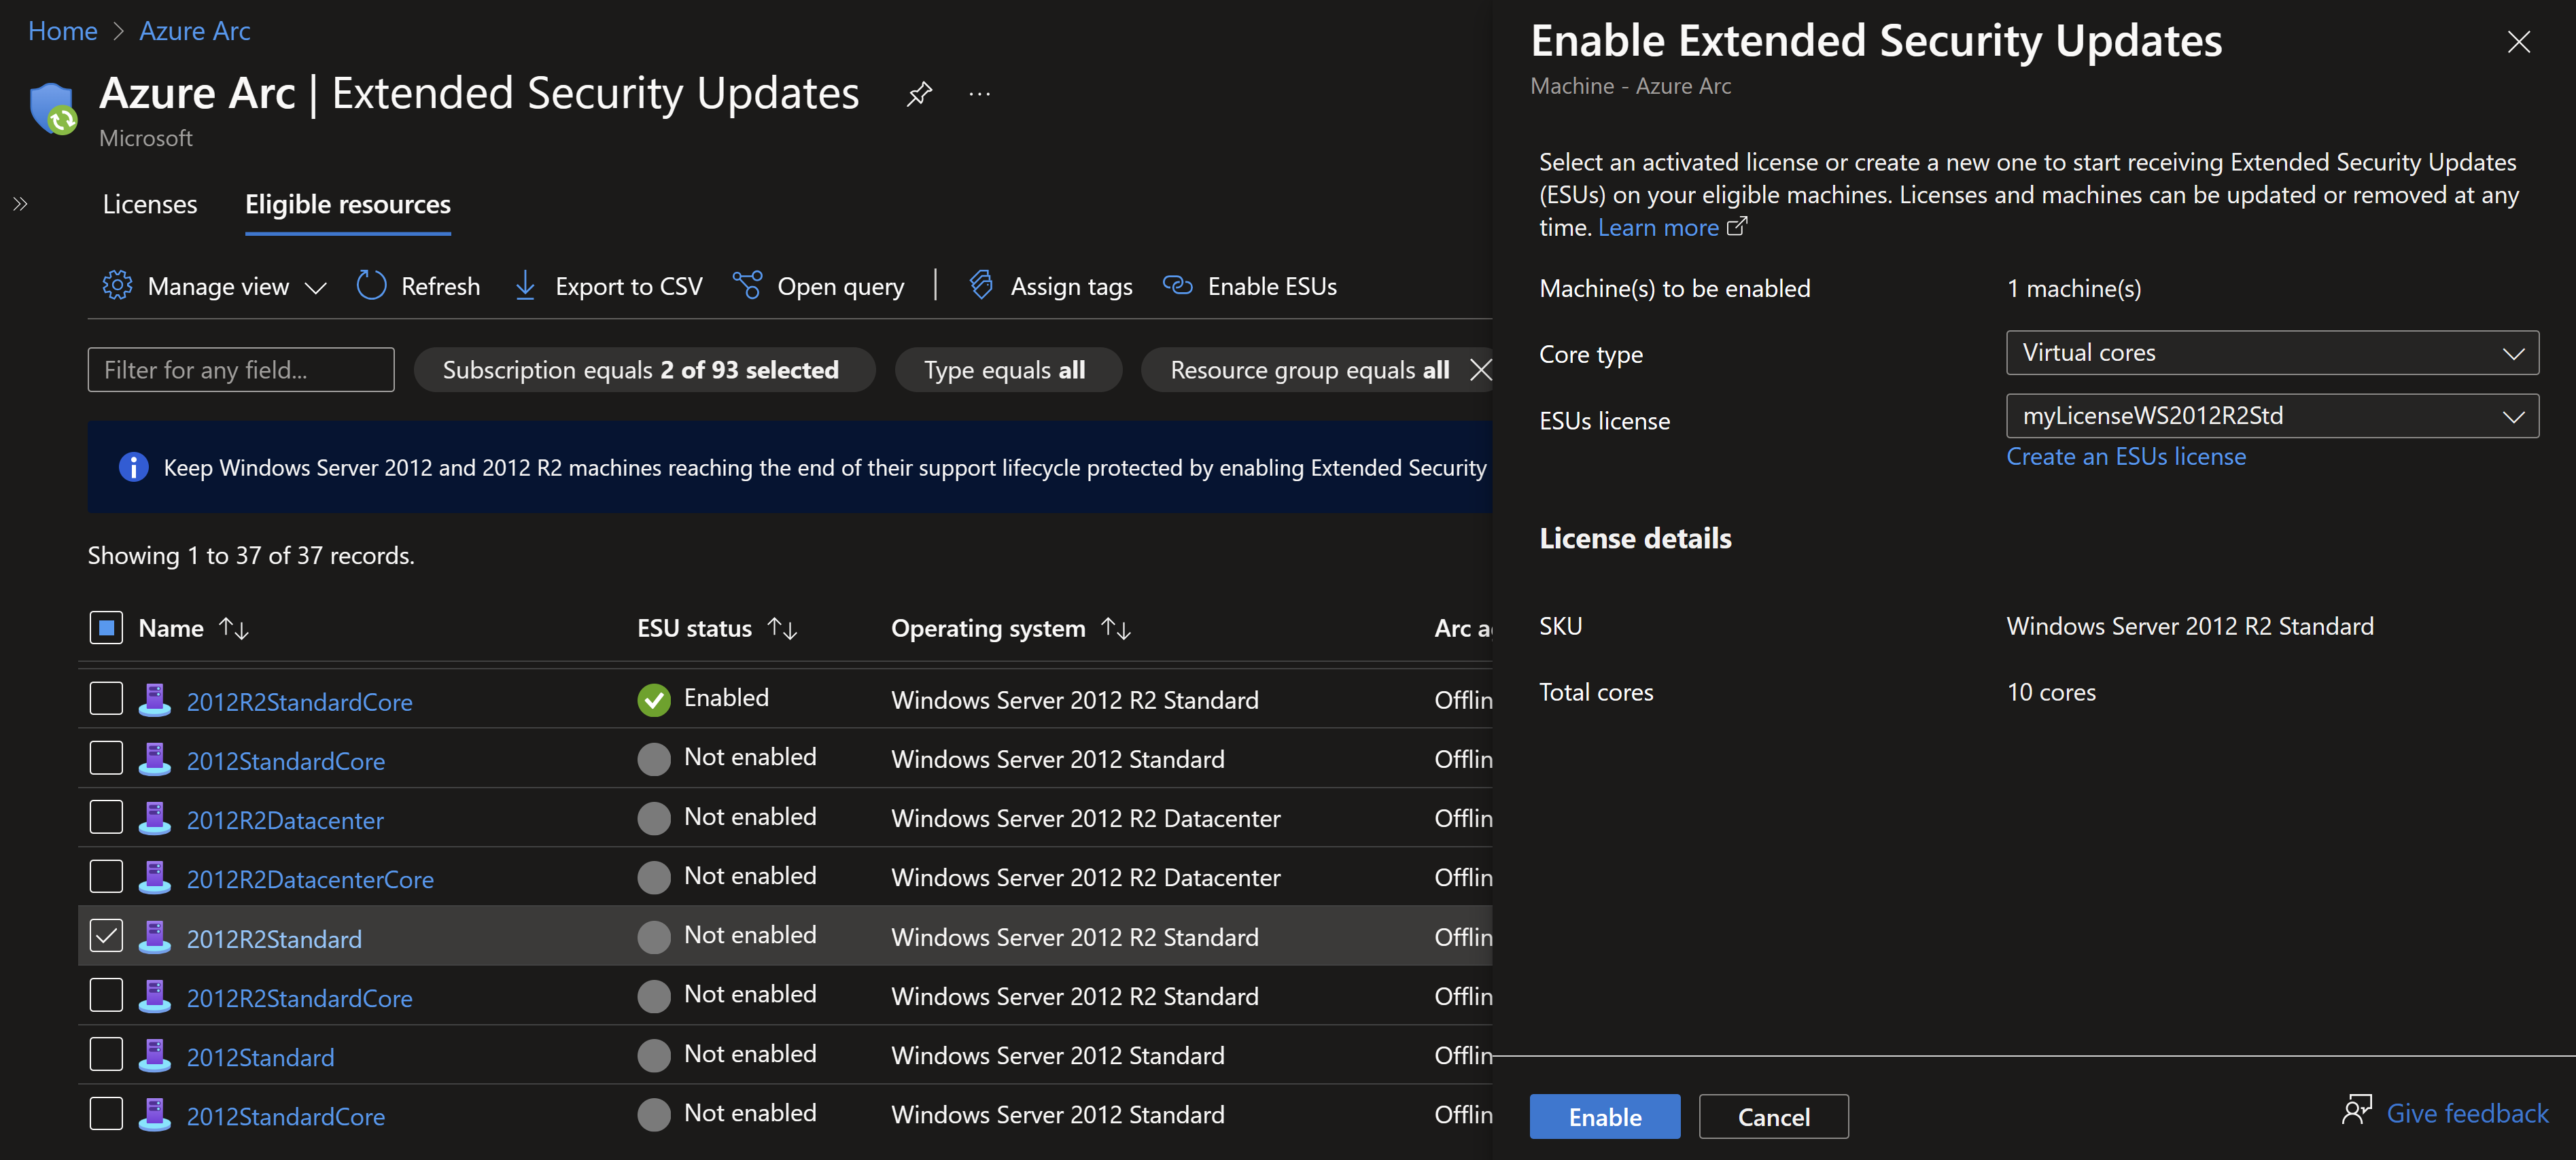Viewport: 2576px width, 1160px height.
Task: Sort by Operating system arrows icon
Action: 1116,628
